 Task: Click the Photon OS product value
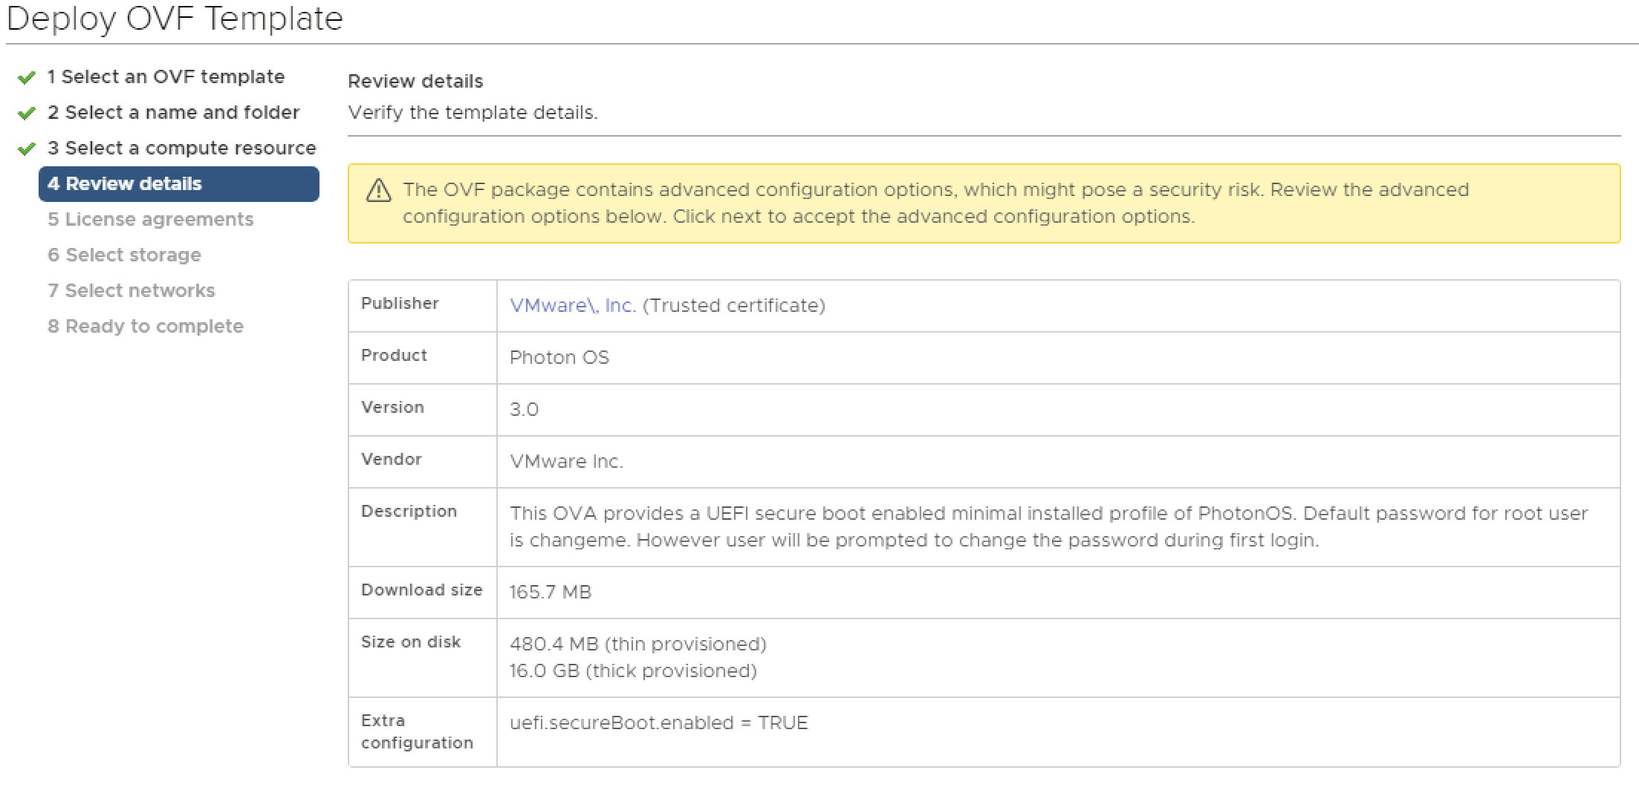tap(559, 358)
